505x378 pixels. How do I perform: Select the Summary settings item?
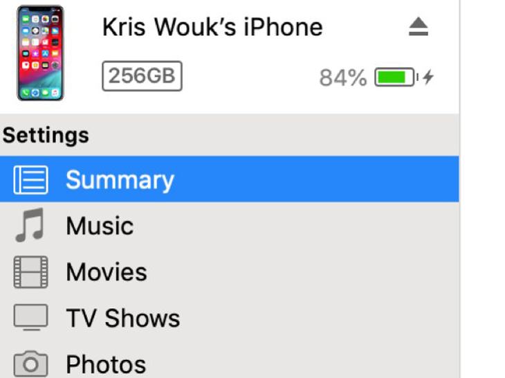pos(229,179)
